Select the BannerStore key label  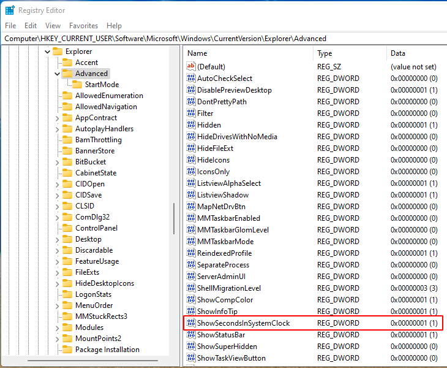pyautogui.click(x=95, y=151)
